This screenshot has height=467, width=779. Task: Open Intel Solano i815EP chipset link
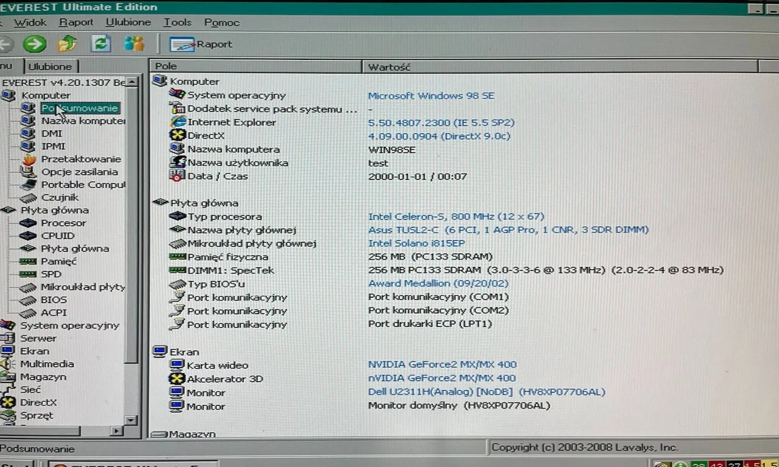416,243
